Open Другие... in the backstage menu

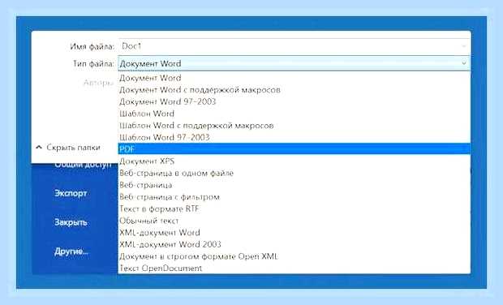(71, 251)
